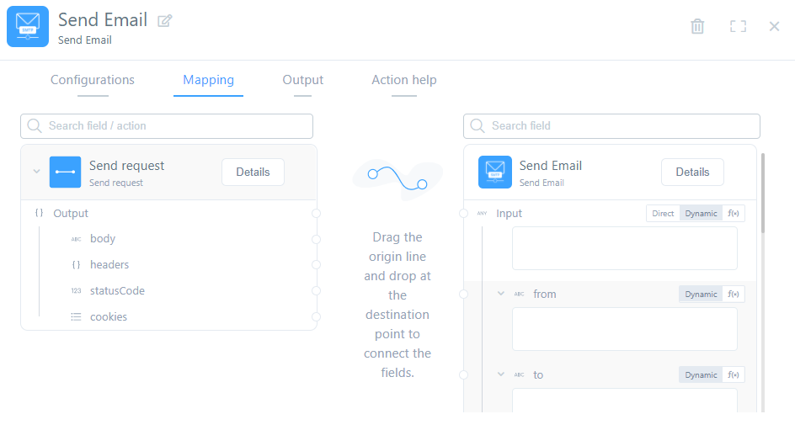Image resolution: width=795 pixels, height=430 pixels.
Task: Click the function f(x) icon for from field
Action: pyautogui.click(x=734, y=295)
